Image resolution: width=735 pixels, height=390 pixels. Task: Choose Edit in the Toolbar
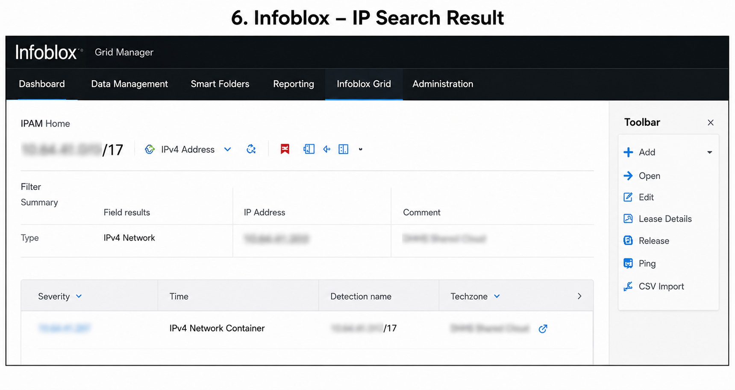(646, 197)
